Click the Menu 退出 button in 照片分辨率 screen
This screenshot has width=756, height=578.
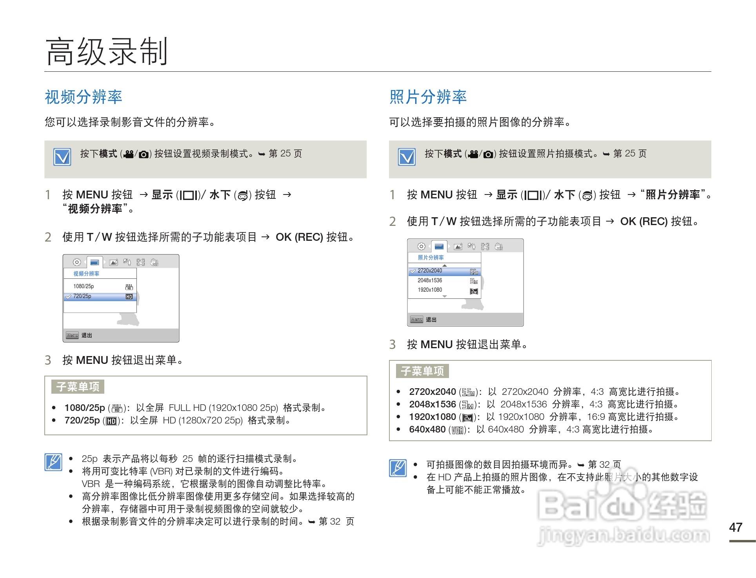[x=423, y=320]
